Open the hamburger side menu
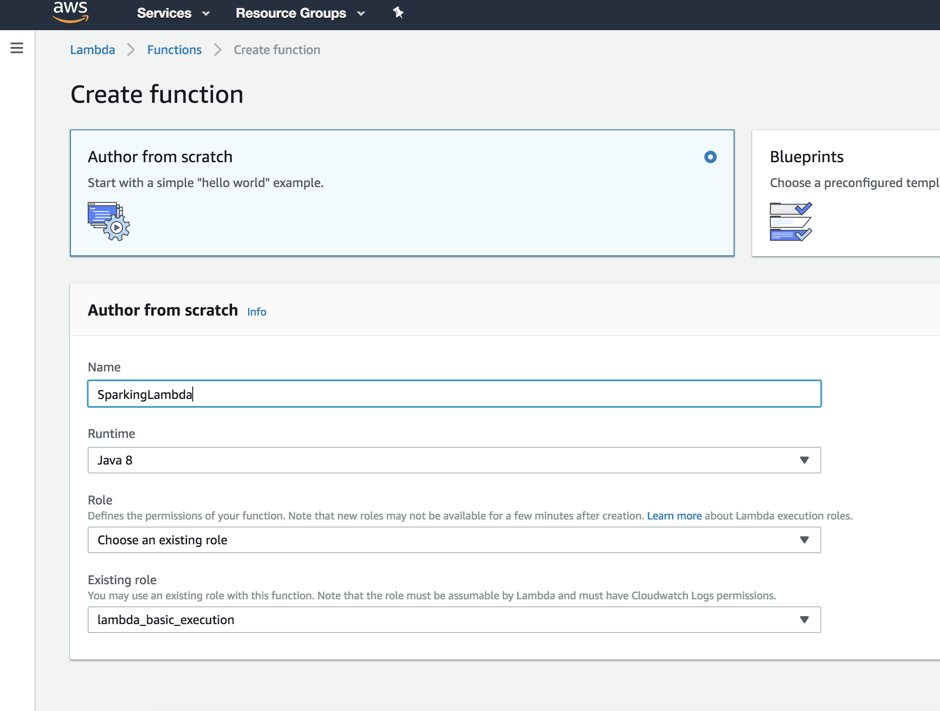Viewport: 940px width, 711px height. 17,48
